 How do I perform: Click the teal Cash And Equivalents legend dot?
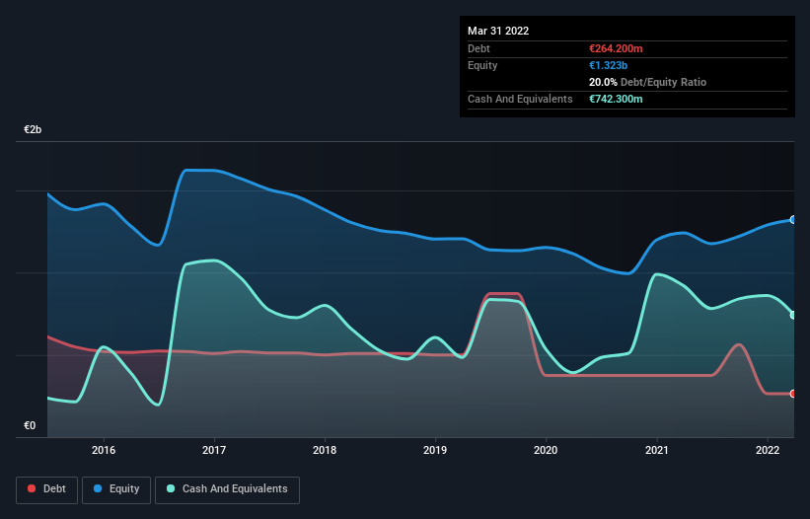pyautogui.click(x=171, y=488)
